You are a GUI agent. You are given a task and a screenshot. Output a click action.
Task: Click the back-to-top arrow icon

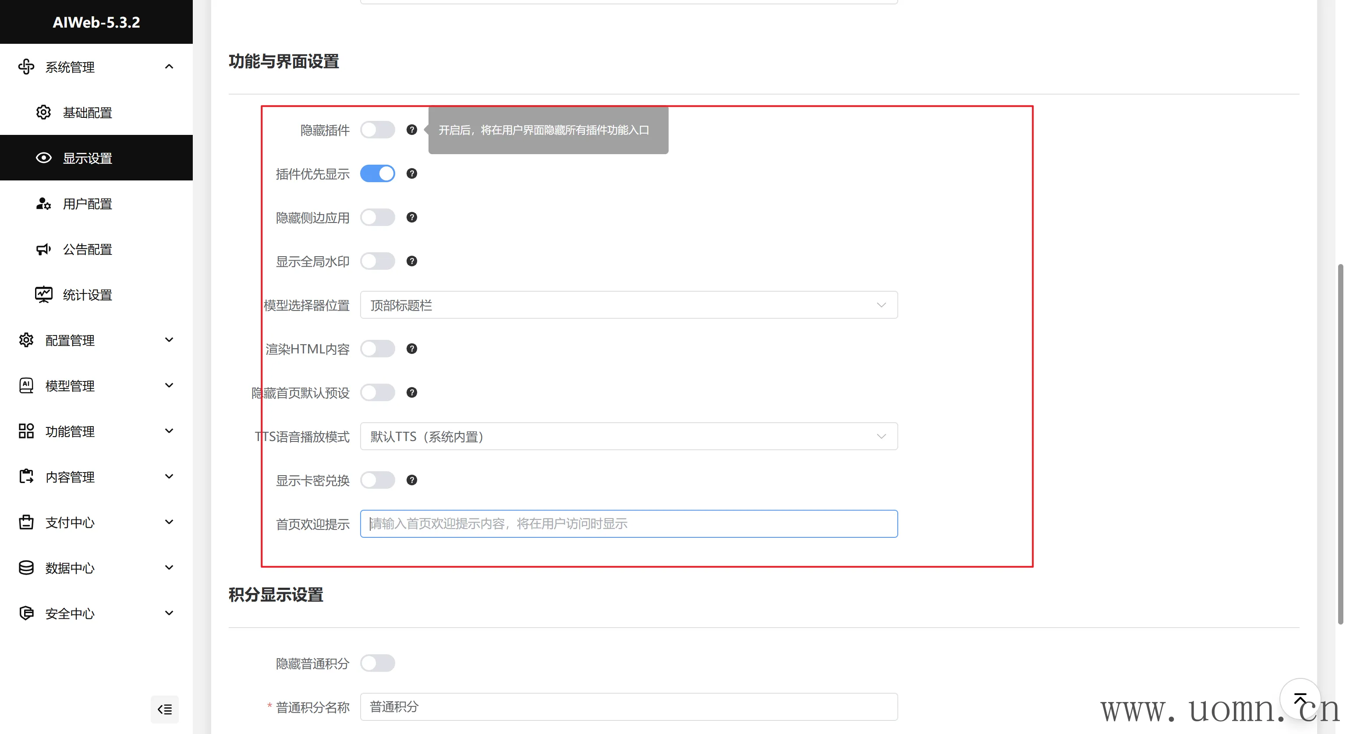tap(1300, 699)
